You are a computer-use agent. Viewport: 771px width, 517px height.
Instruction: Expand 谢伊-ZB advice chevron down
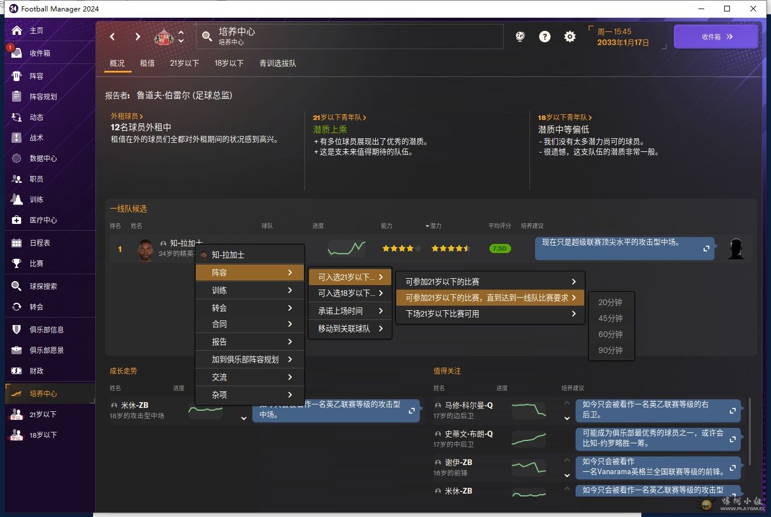[x=567, y=475]
